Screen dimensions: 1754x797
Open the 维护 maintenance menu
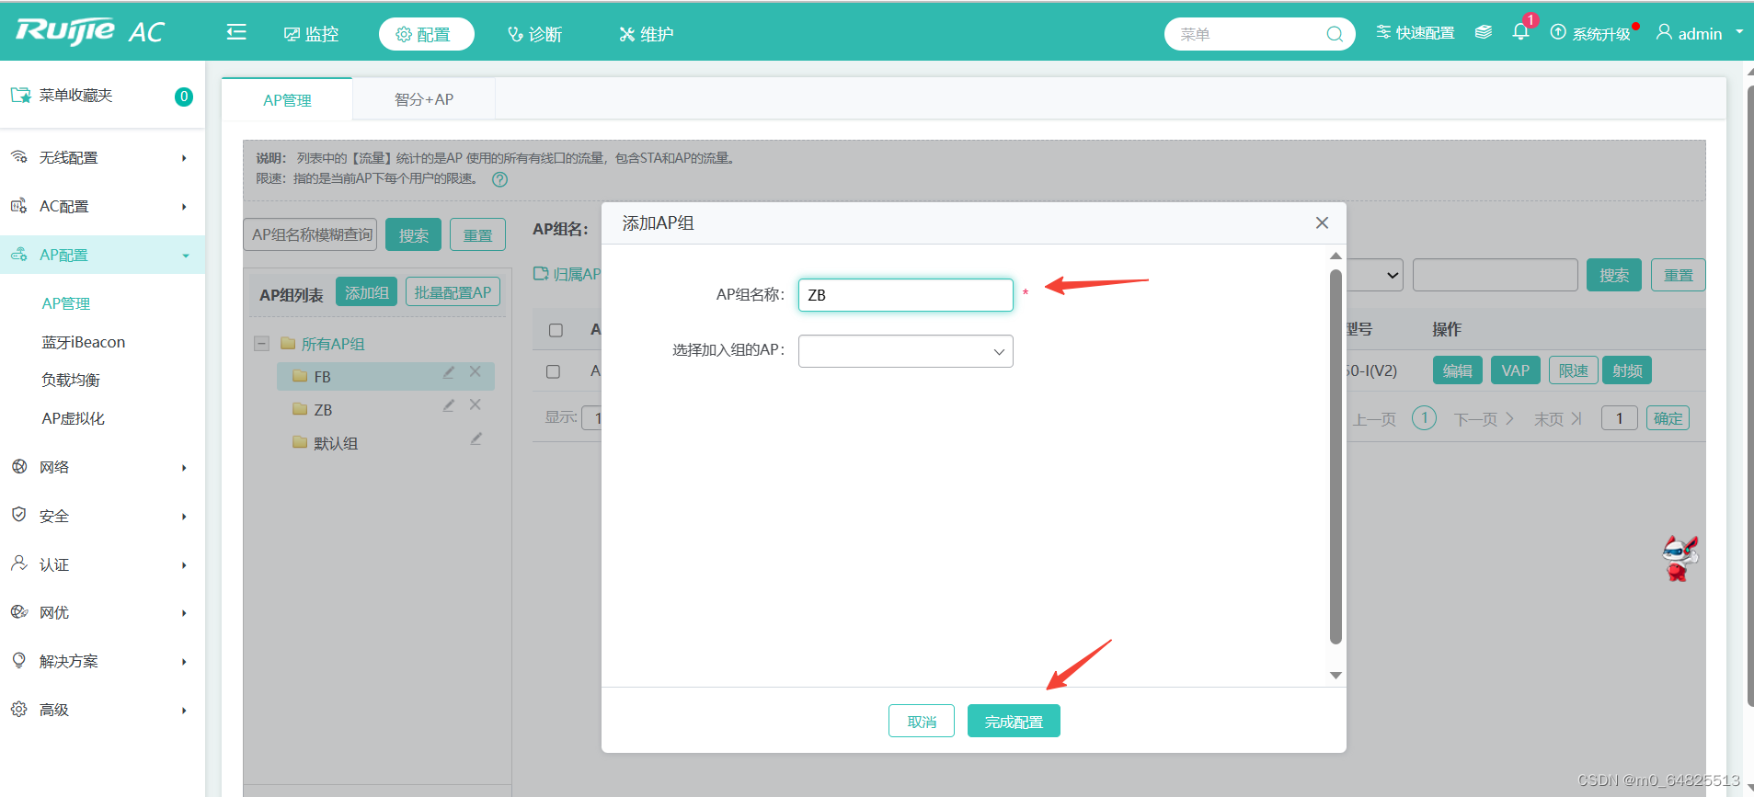pos(646,34)
